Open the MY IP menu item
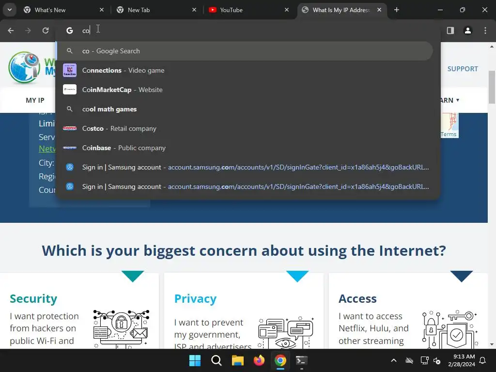 (35, 100)
